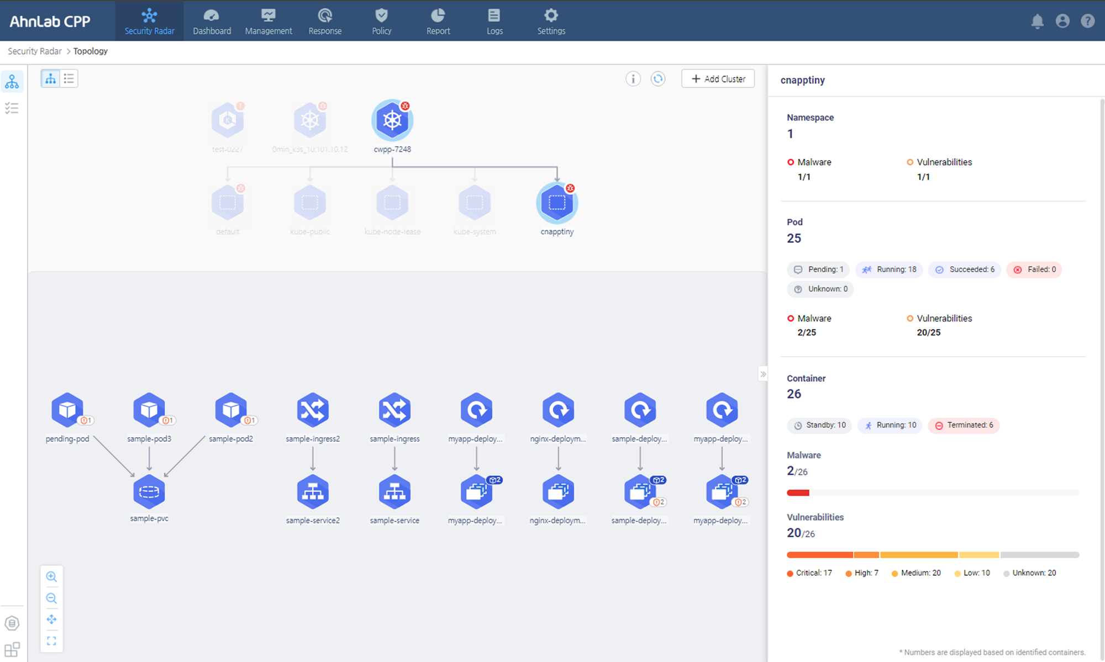Collapse the cnapptiny details panel
The image size is (1105, 662).
[x=763, y=374]
